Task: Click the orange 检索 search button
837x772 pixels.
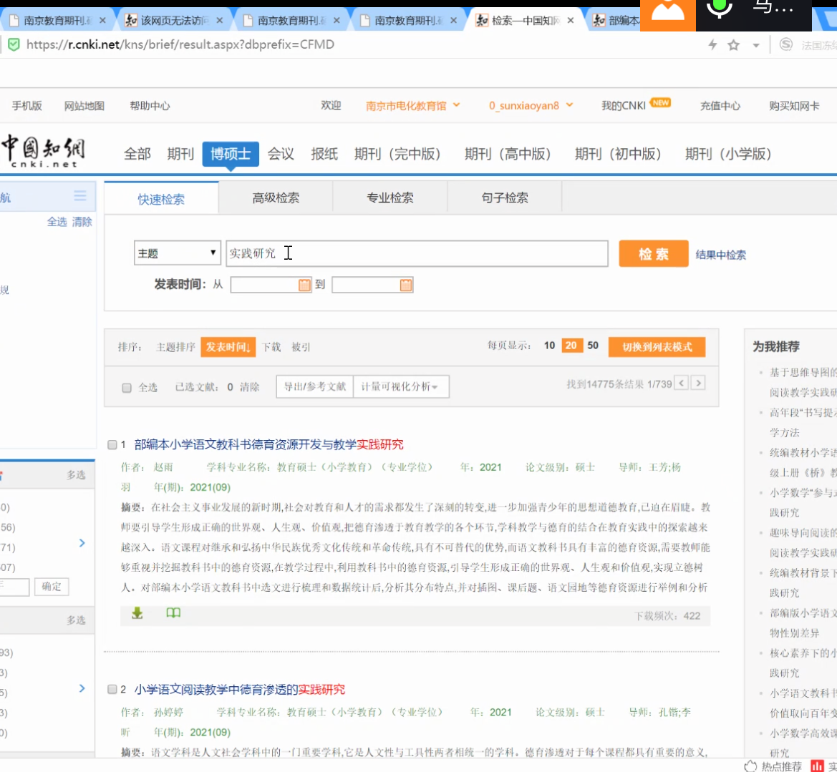Action: [654, 253]
